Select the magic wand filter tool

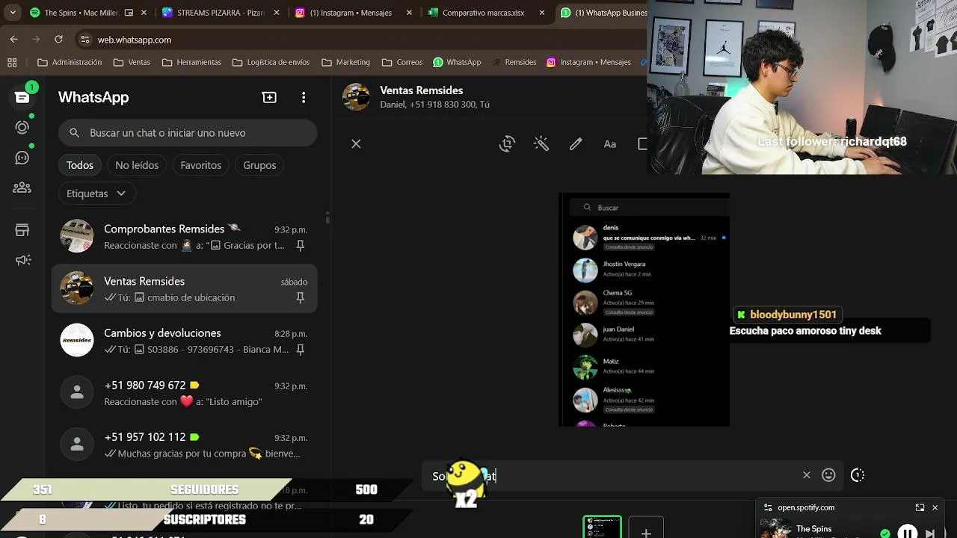541,144
